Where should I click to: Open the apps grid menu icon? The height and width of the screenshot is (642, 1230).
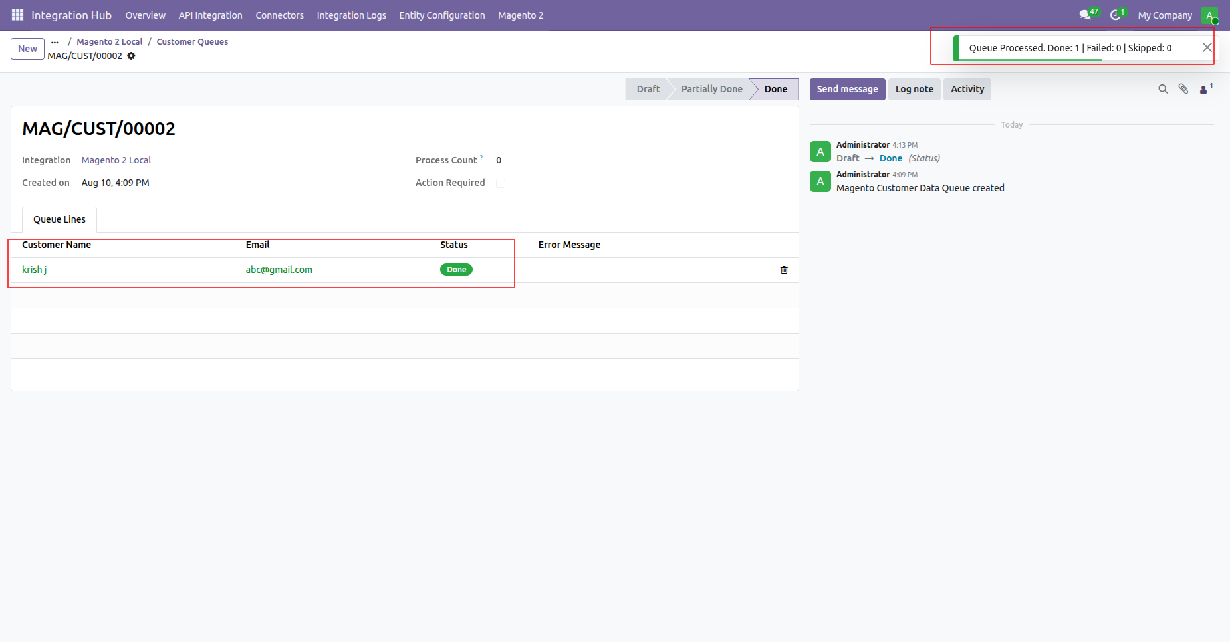point(17,15)
